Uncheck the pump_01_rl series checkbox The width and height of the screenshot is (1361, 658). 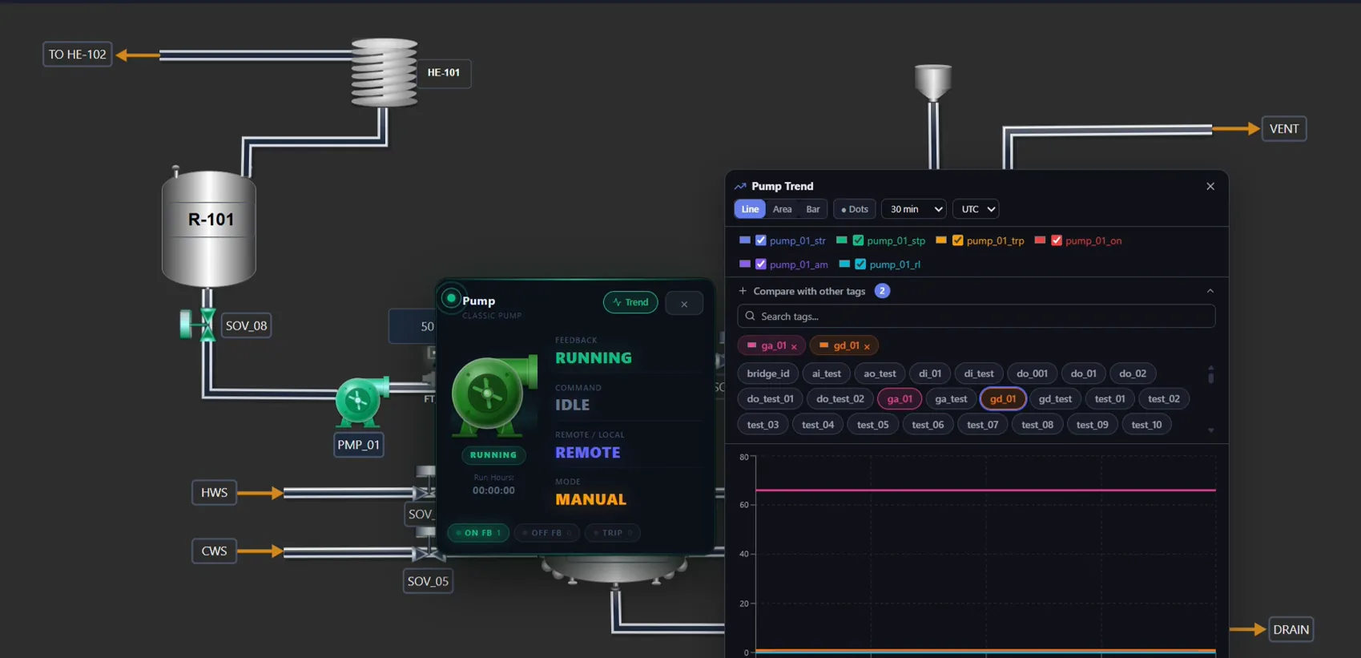[x=860, y=264]
